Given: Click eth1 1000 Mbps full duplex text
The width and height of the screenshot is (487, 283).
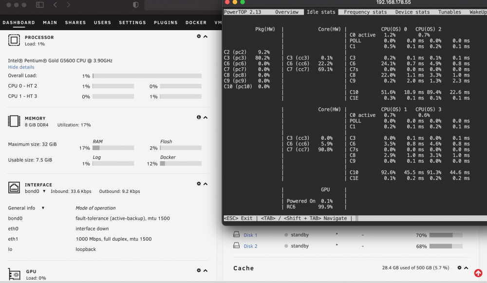Looking at the screenshot, I should [113, 239].
